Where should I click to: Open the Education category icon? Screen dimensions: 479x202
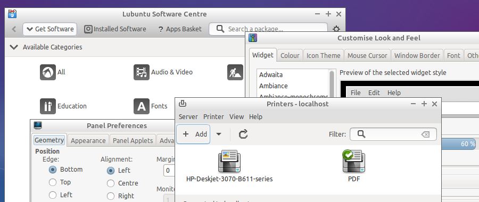coord(48,106)
